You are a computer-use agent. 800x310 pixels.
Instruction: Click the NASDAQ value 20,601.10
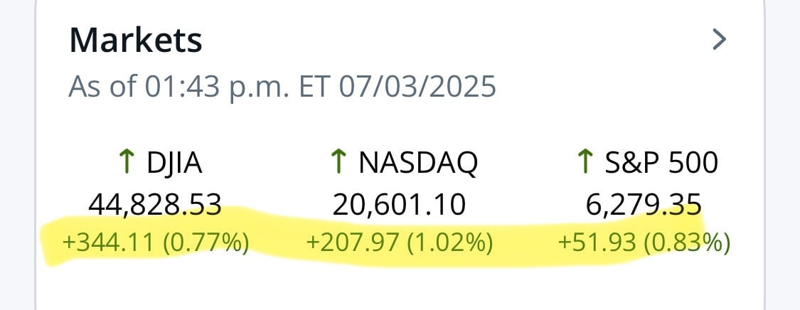click(399, 205)
